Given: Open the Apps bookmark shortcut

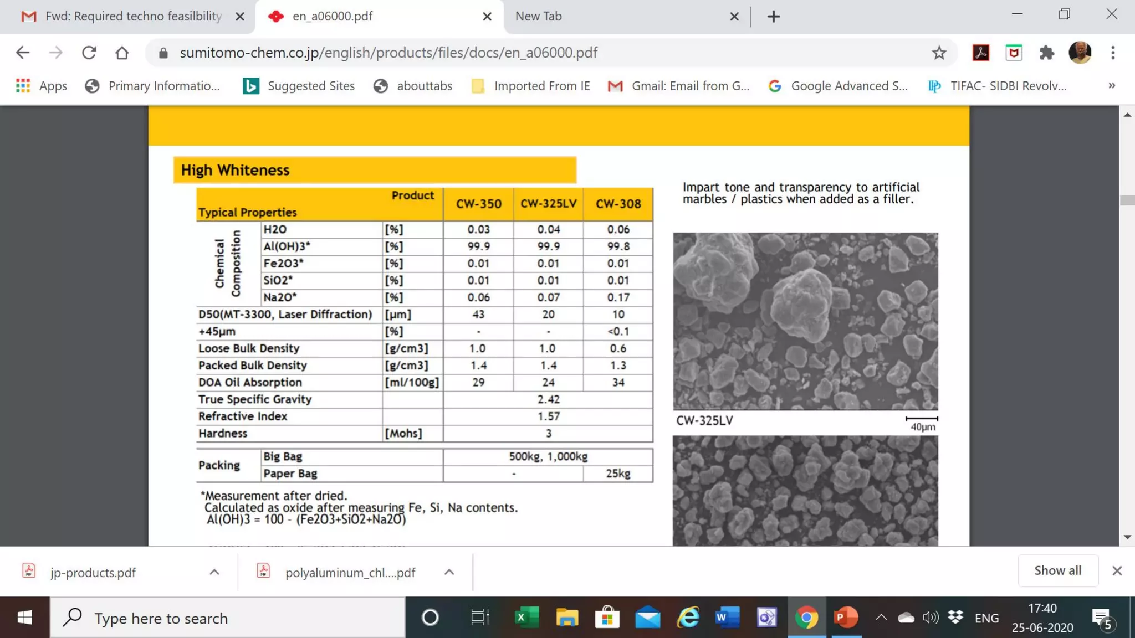Looking at the screenshot, I should coord(42,86).
